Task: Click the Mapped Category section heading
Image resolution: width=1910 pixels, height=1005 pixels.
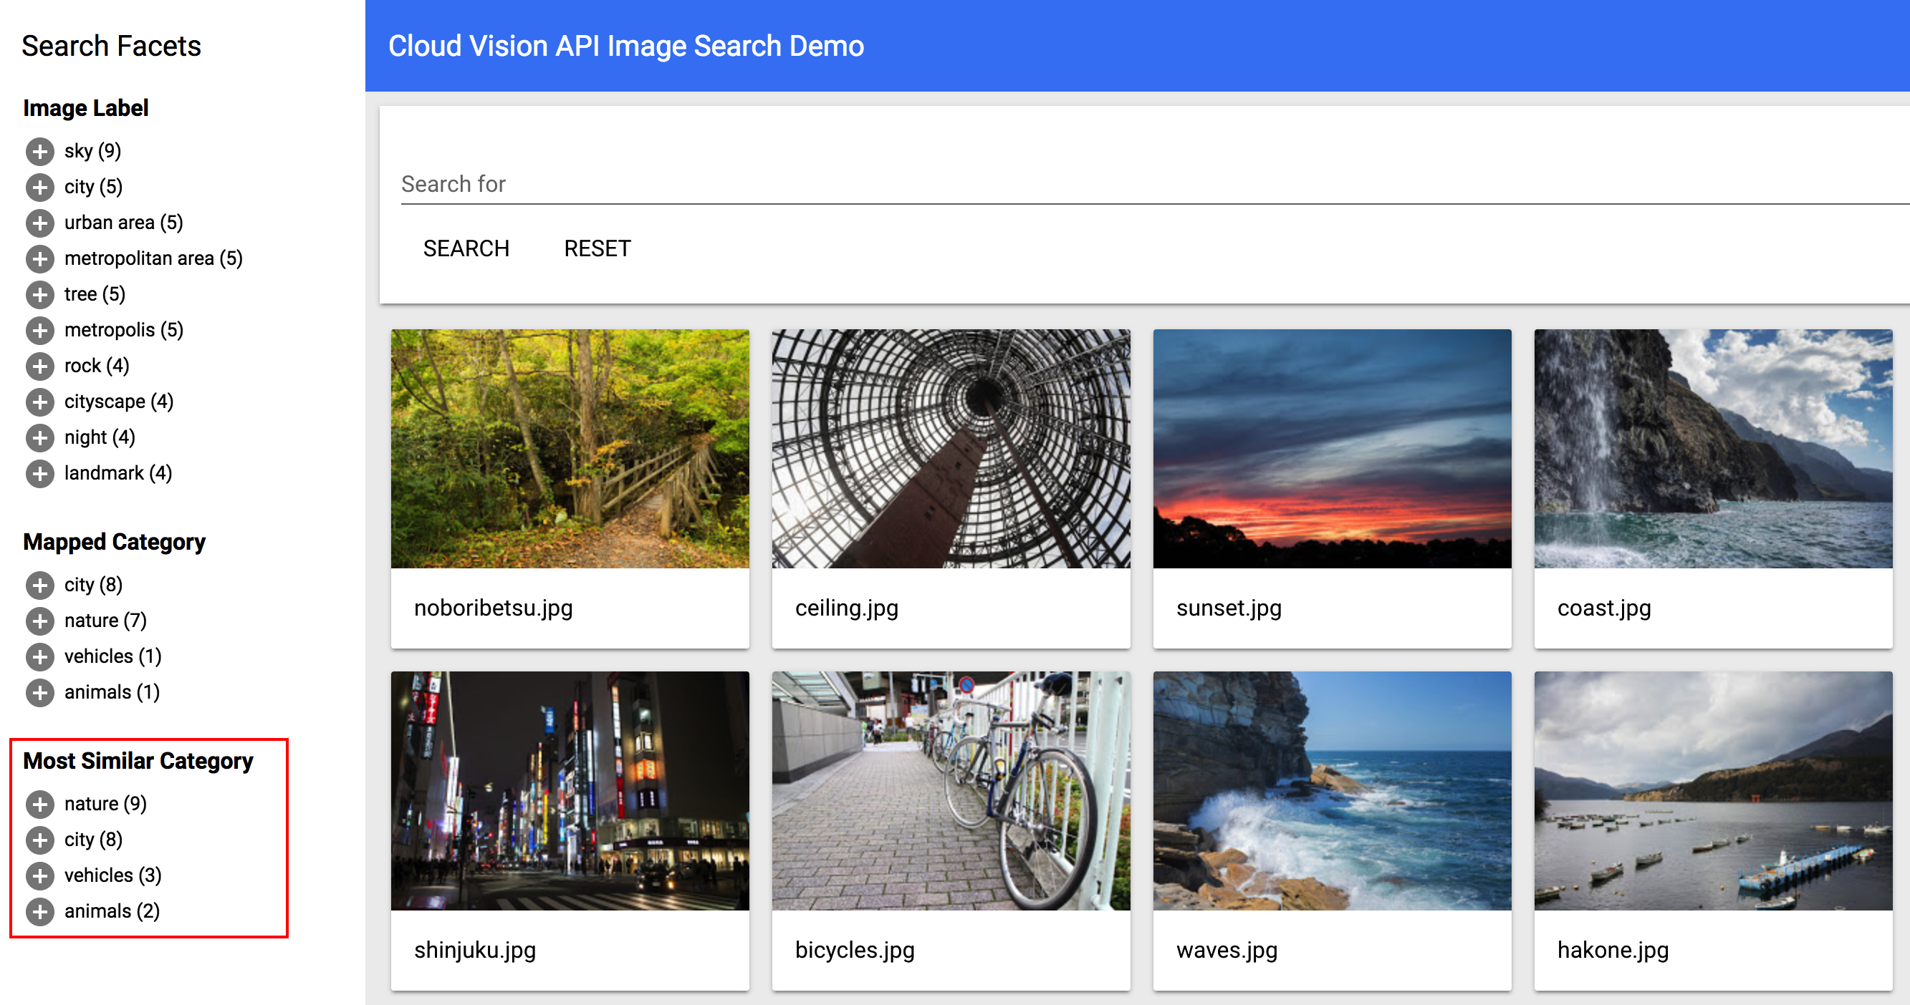Action: [114, 542]
